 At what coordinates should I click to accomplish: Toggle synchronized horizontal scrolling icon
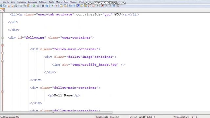pyautogui.click(x=65, y=6)
